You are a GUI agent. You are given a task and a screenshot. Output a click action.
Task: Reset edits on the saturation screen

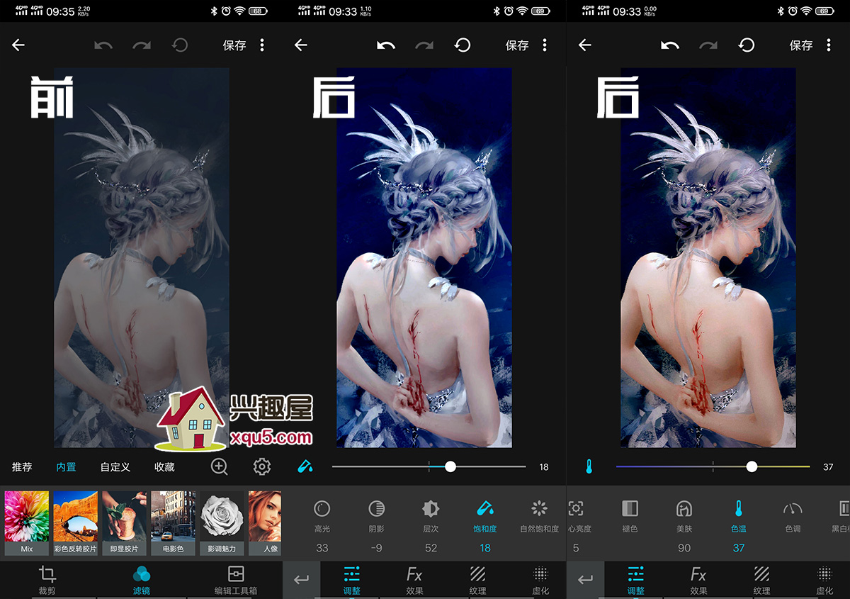(463, 45)
